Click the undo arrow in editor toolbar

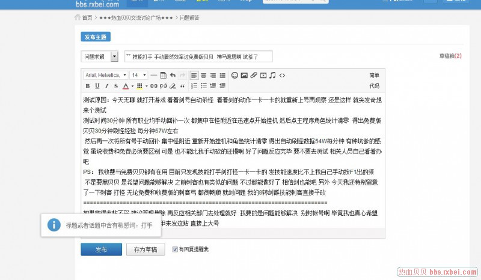point(173,75)
